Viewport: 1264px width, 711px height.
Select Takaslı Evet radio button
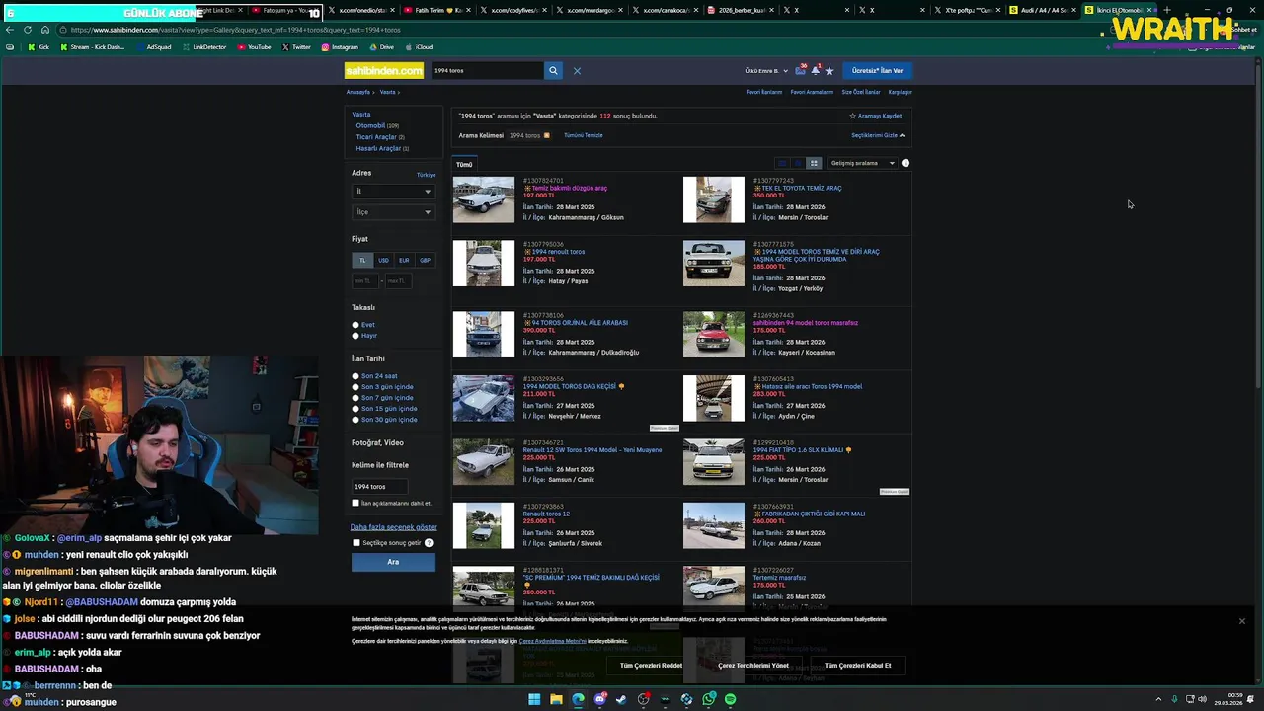[355, 325]
